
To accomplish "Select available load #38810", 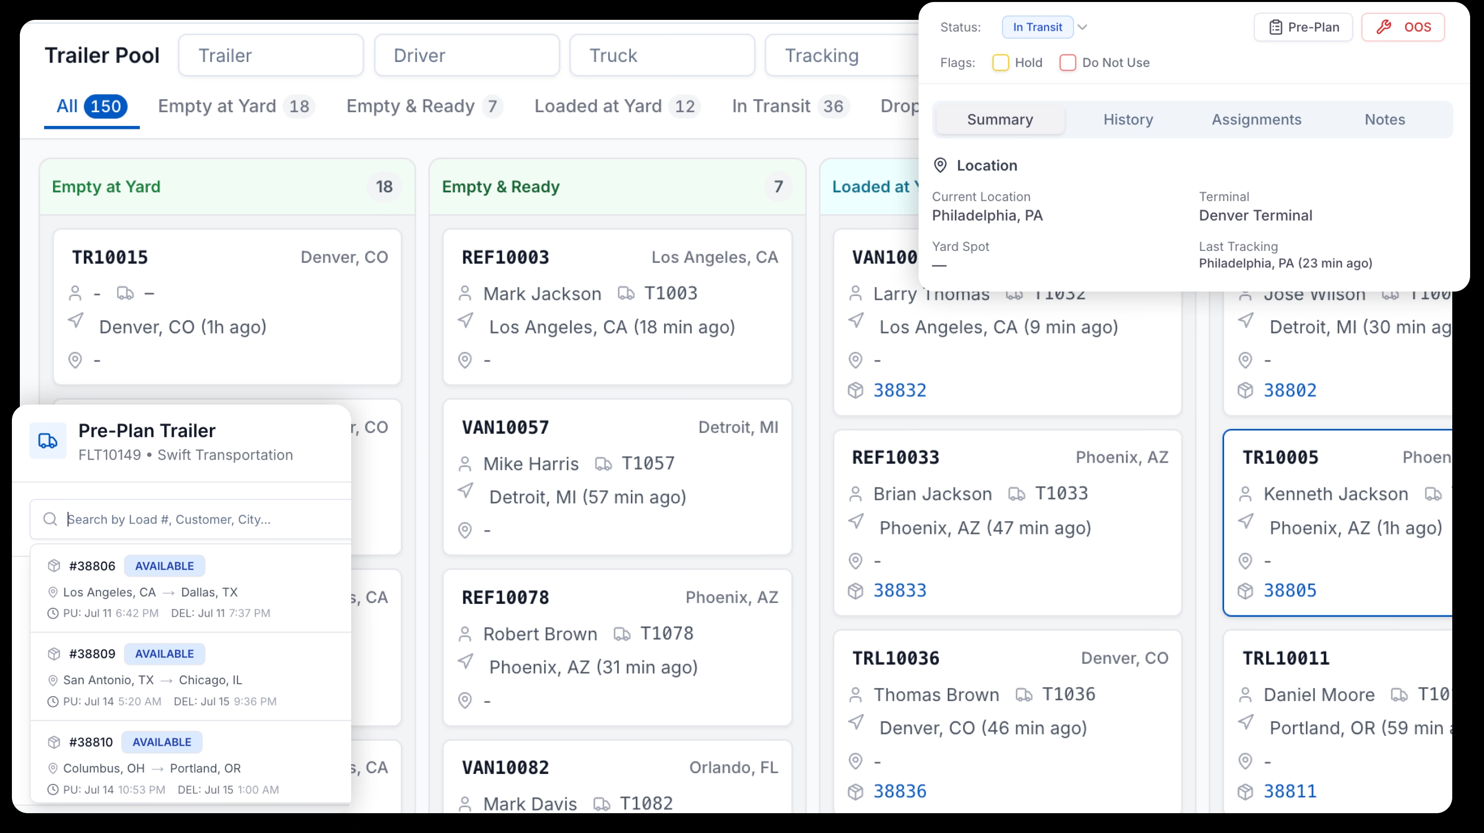I will point(190,762).
